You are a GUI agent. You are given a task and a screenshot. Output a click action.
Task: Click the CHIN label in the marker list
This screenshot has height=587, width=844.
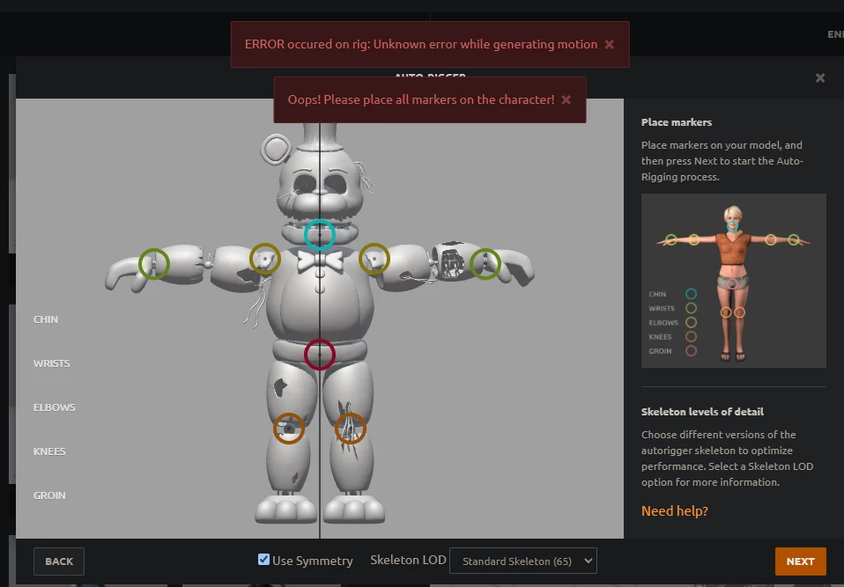click(x=46, y=319)
